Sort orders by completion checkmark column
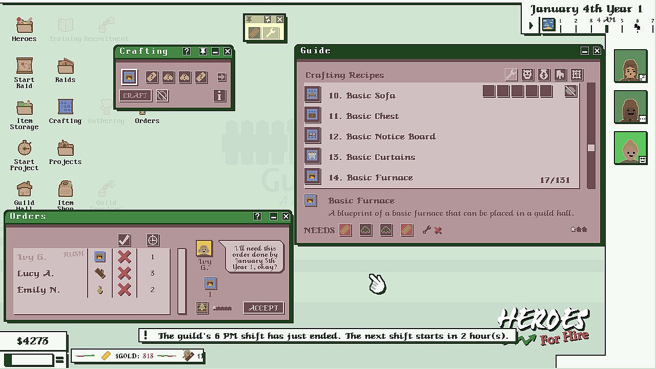Screen dimensions: 656x369 [x=124, y=240]
